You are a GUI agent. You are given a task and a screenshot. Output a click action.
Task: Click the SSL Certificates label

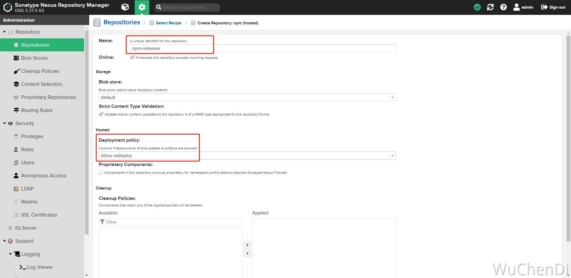pos(39,215)
